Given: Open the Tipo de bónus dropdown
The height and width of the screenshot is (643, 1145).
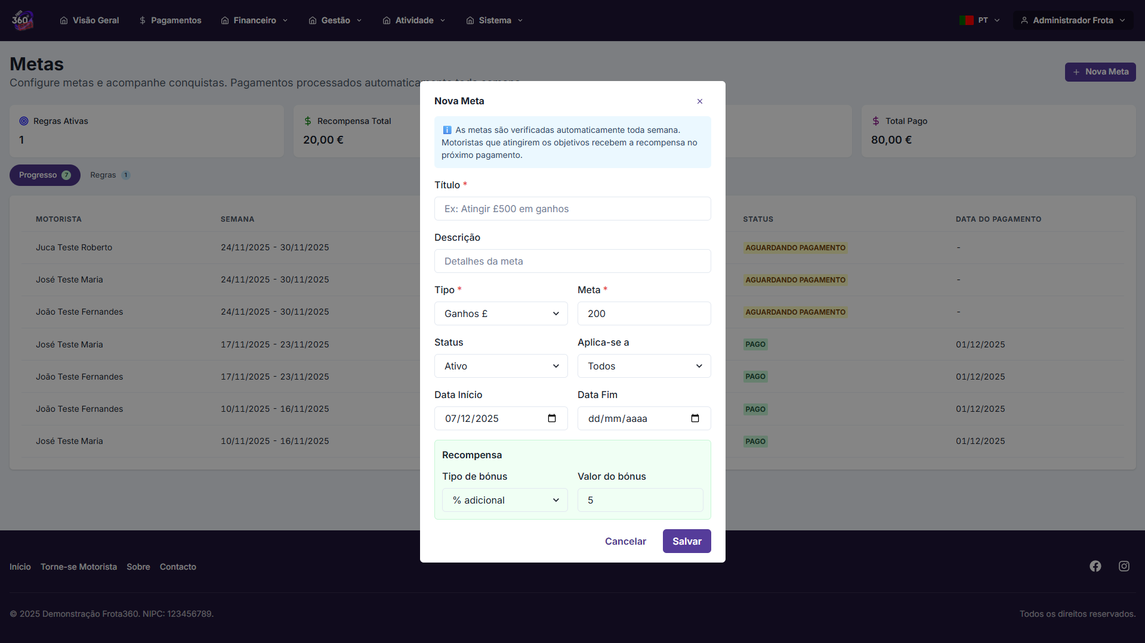Looking at the screenshot, I should pyautogui.click(x=504, y=500).
